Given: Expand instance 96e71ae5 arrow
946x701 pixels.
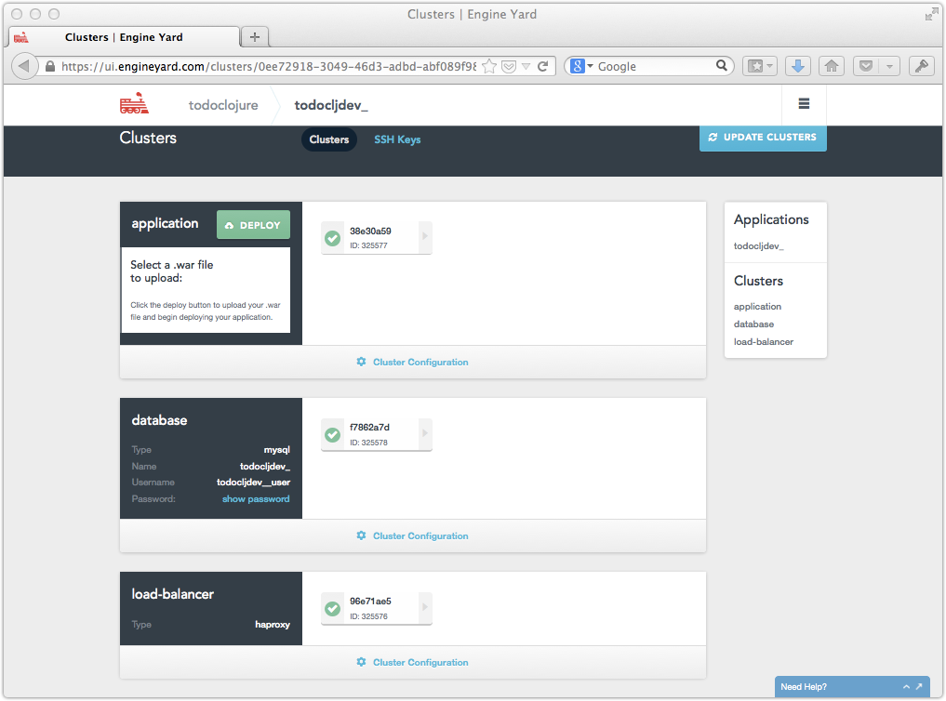Looking at the screenshot, I should [425, 607].
